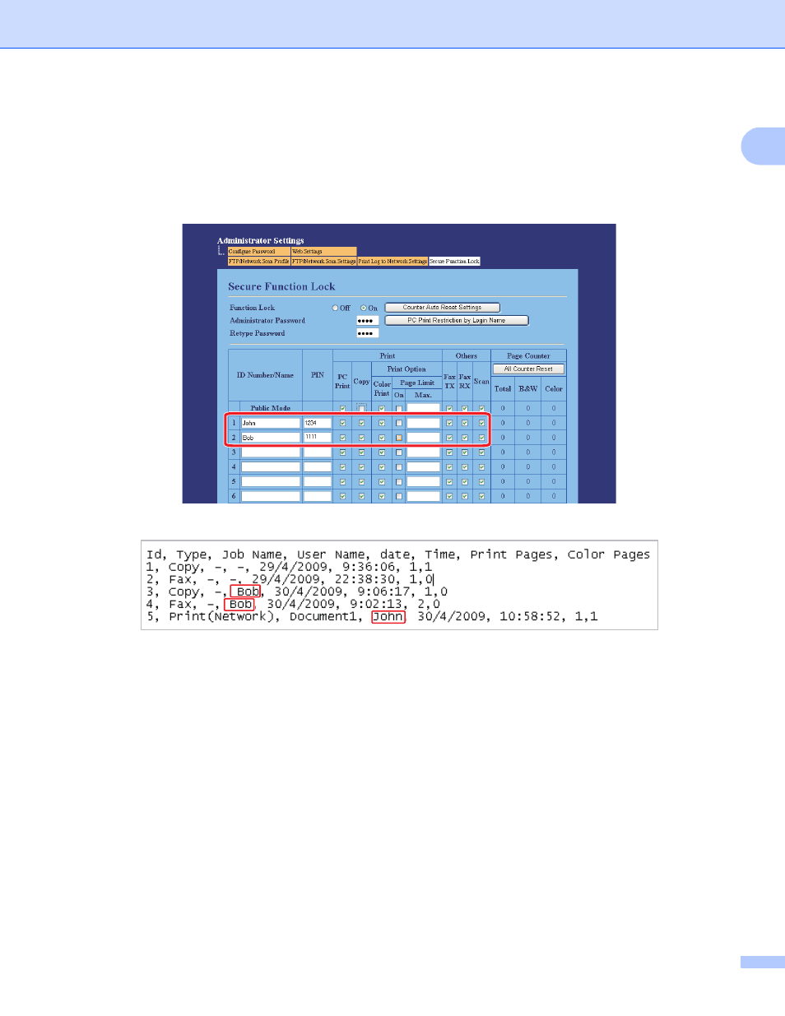Toggle Bob's Page Limit On checkbox

(x=399, y=438)
